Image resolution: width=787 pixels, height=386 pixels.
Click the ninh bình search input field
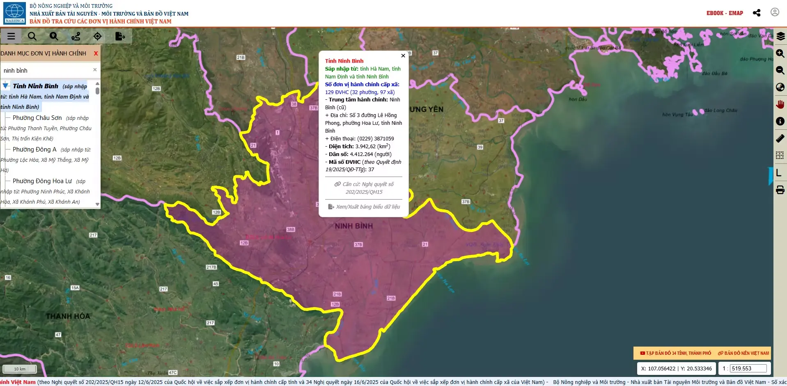click(x=47, y=70)
